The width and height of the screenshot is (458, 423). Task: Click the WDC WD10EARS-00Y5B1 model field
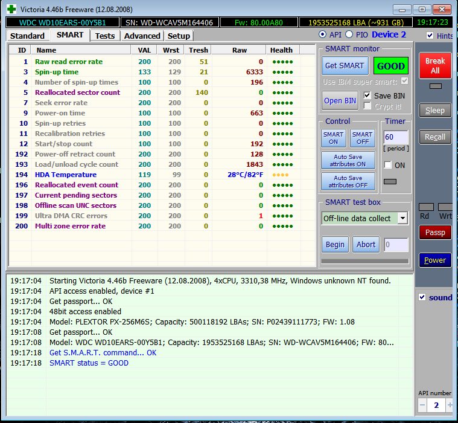coord(63,22)
